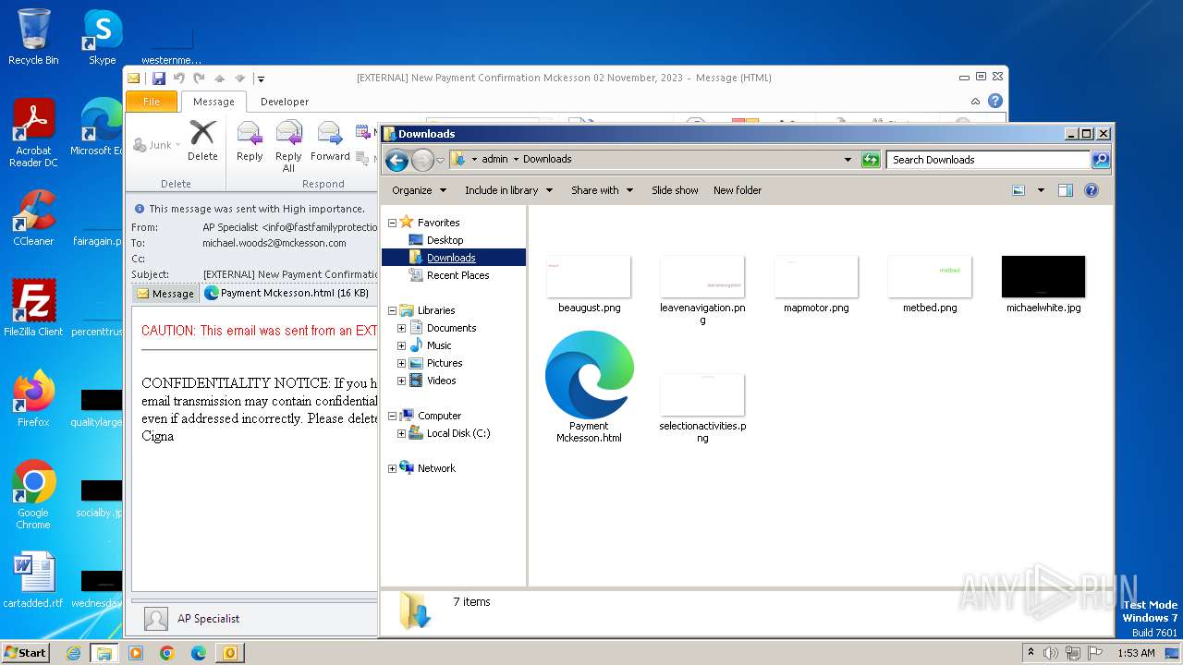1183x665 pixels.
Task: Expand Local Disk (C:) node
Action: pos(401,433)
